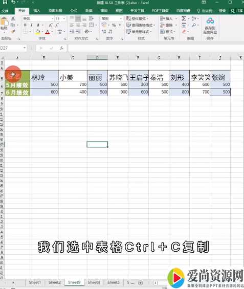Click the text Orientation icon
The height and width of the screenshot is (289, 244).
86,32
